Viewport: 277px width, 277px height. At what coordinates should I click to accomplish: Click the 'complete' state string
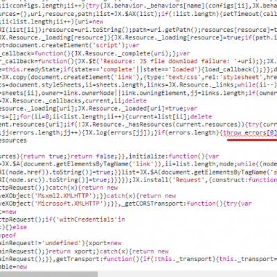(118, 69)
